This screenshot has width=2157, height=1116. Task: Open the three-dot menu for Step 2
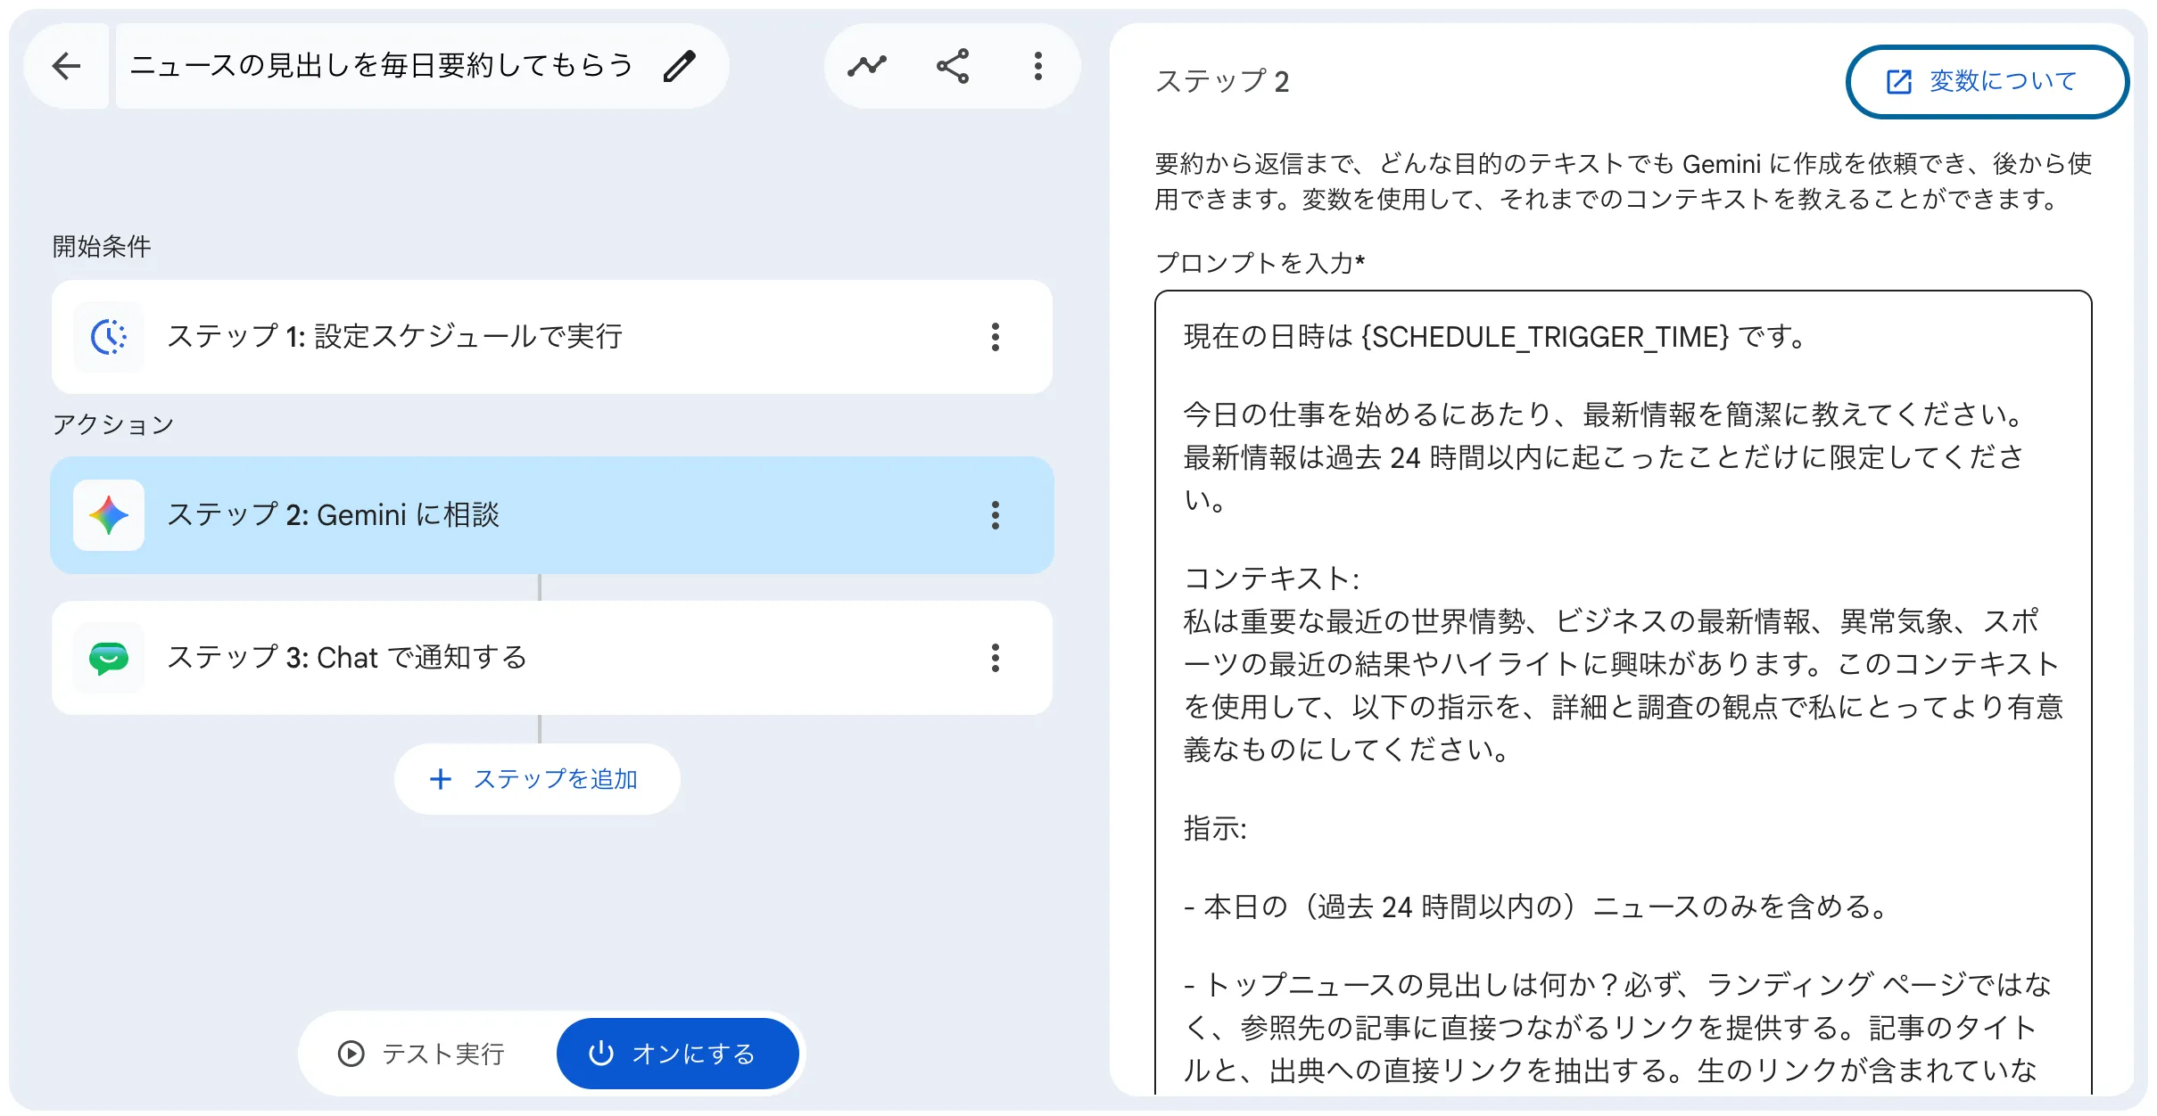tap(996, 515)
